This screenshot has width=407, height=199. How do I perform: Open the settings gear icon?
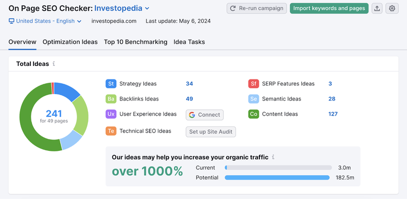[392, 8]
